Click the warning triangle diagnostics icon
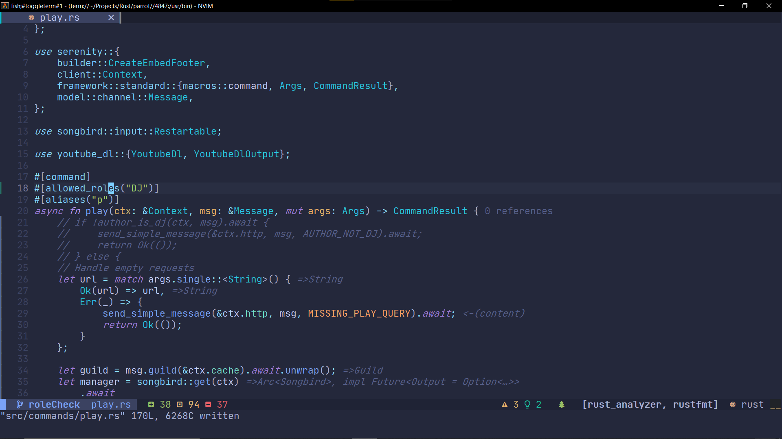The height and width of the screenshot is (439, 782). point(505,404)
